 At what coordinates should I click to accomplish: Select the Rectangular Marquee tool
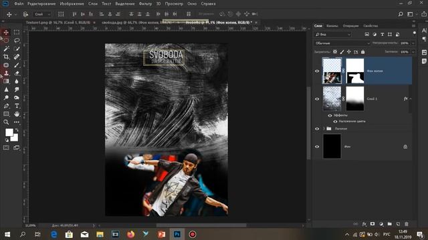pyautogui.click(x=17, y=32)
